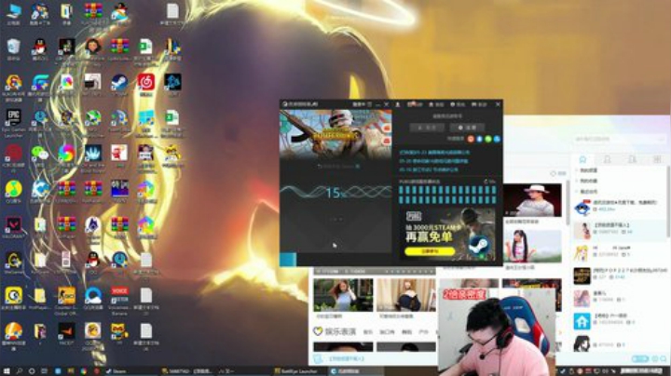Select the home tab icon in the right panel

[x=582, y=159]
